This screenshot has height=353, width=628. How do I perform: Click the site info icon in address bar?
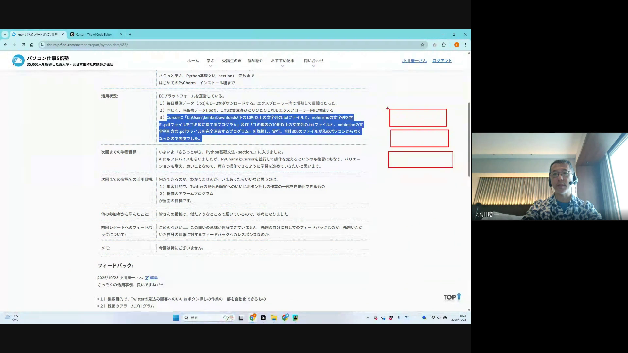click(x=42, y=45)
